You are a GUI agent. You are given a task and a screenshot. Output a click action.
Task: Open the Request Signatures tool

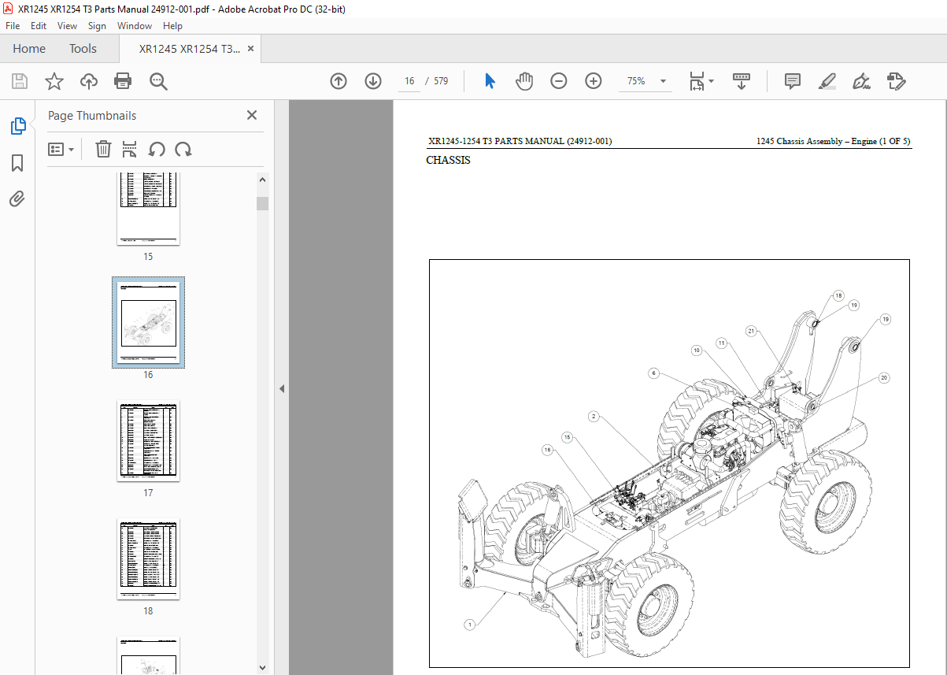[x=896, y=80]
